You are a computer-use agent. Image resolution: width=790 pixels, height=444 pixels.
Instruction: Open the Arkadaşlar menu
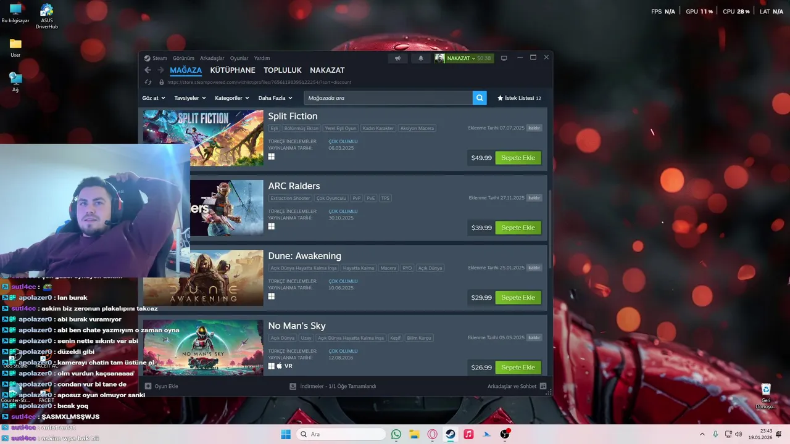tap(212, 58)
